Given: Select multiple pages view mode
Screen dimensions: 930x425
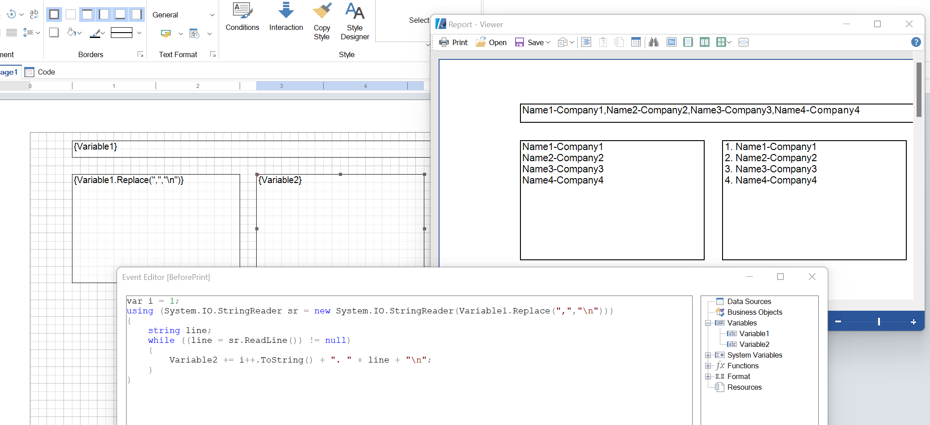Looking at the screenshot, I should (x=721, y=42).
